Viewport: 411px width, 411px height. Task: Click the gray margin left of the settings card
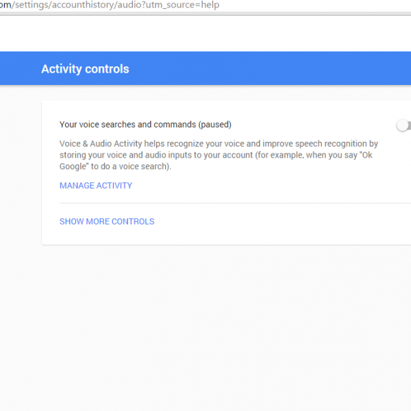[21, 171]
